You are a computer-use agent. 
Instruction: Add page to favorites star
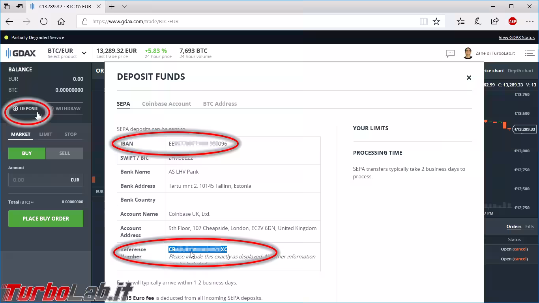click(436, 22)
